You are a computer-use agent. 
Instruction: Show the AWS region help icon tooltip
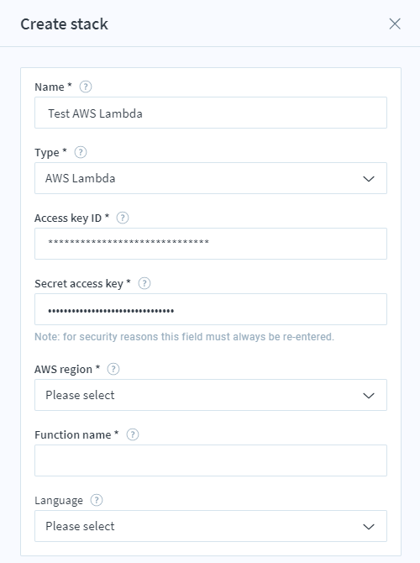click(113, 369)
